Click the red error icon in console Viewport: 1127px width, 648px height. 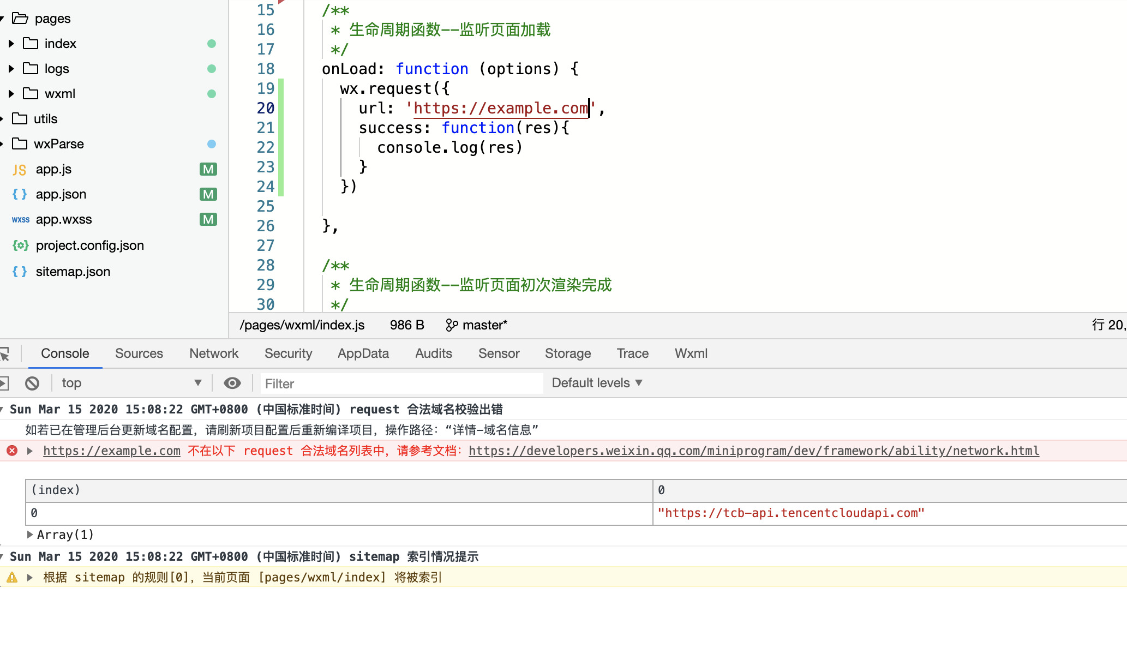click(12, 451)
